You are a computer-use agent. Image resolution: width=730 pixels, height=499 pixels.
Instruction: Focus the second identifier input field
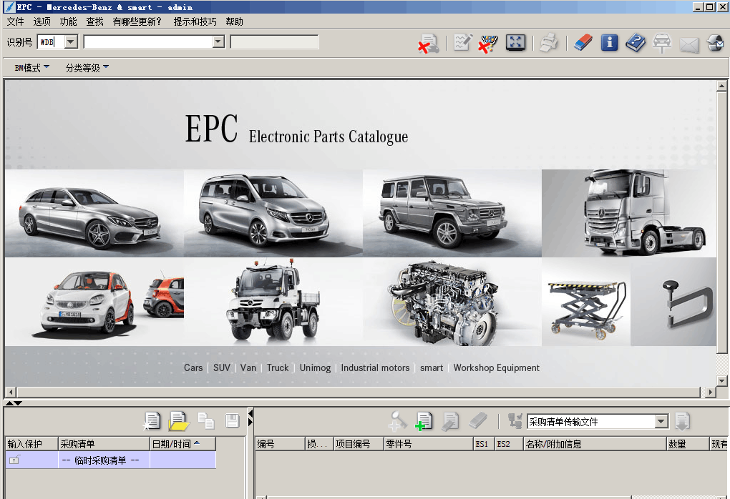click(149, 42)
